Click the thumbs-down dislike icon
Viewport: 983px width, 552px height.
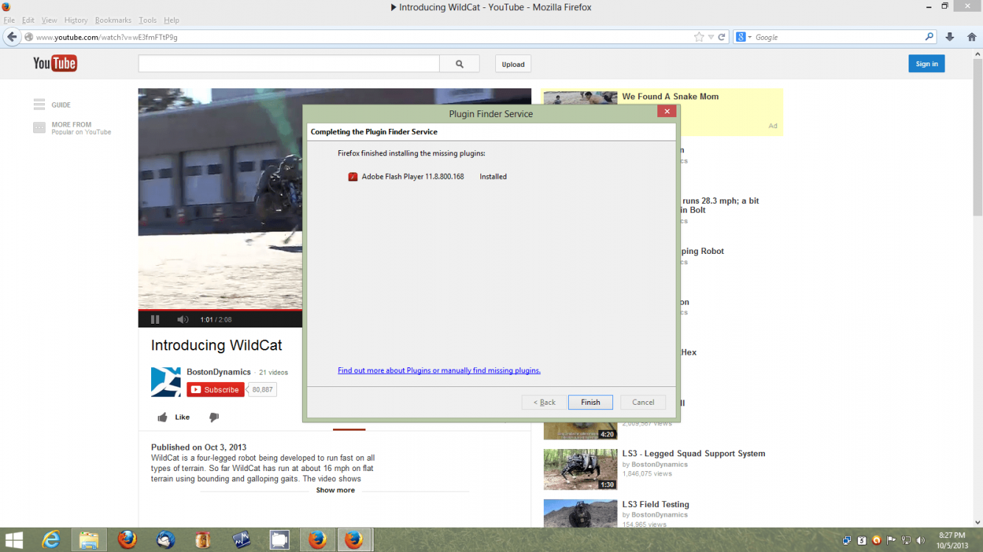(214, 417)
